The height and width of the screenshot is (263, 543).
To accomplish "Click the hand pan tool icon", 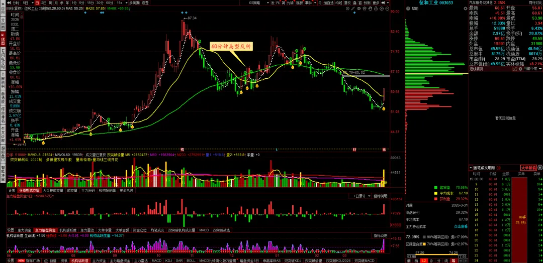I will (x=370, y=9).
